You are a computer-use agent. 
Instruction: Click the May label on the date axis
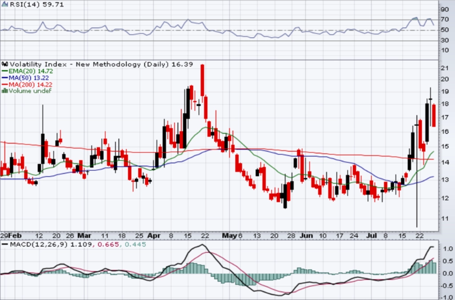(x=230, y=236)
